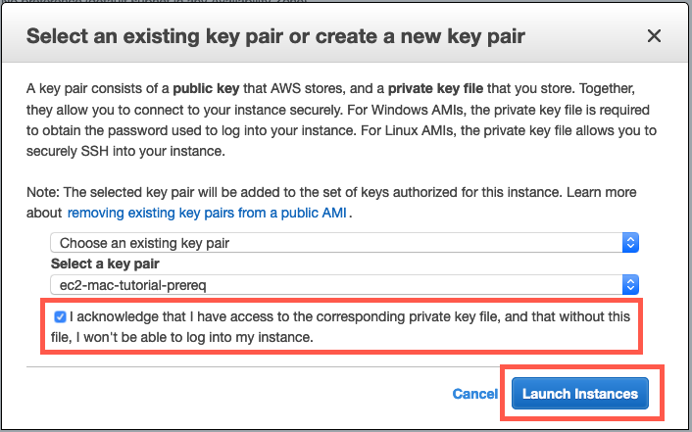Click the dimmed background strip above the dialog
692x432 pixels.
pos(343,2)
